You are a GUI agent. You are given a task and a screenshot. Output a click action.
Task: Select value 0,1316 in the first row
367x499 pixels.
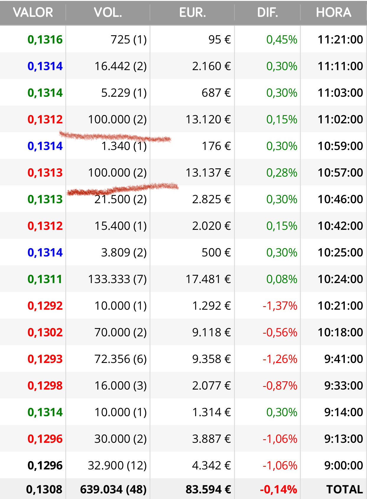(x=45, y=39)
